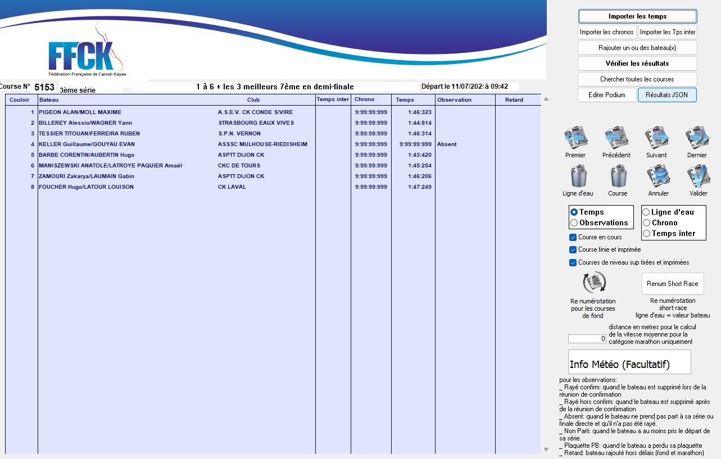
Task: Confirm entries with the Valider icon
Action: 698,176
